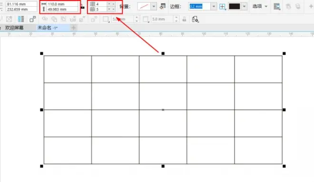Click the lock icon after 5.0 mm fields
The width and height of the screenshot is (314, 182).
[x=184, y=19]
